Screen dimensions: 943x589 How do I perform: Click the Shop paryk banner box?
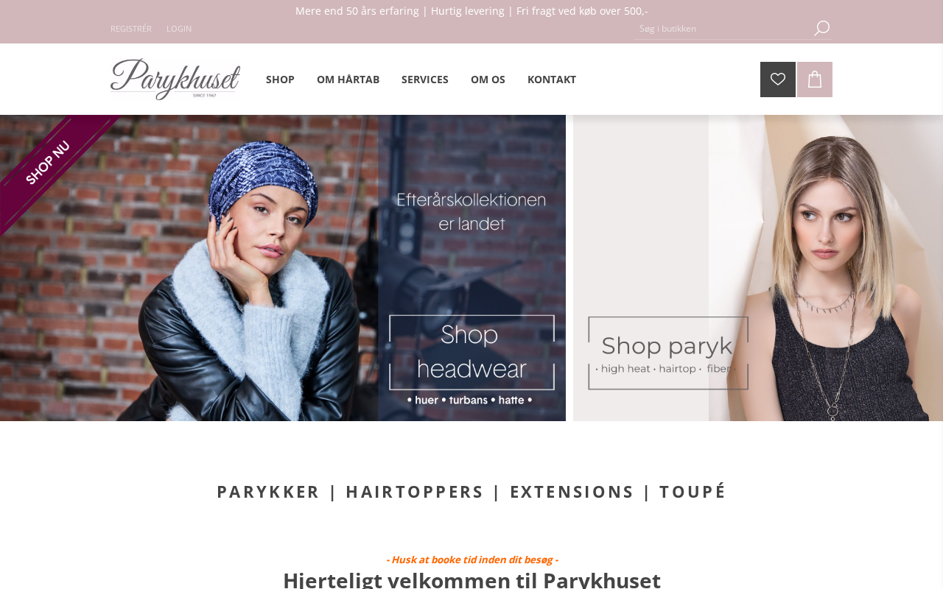pos(668,353)
